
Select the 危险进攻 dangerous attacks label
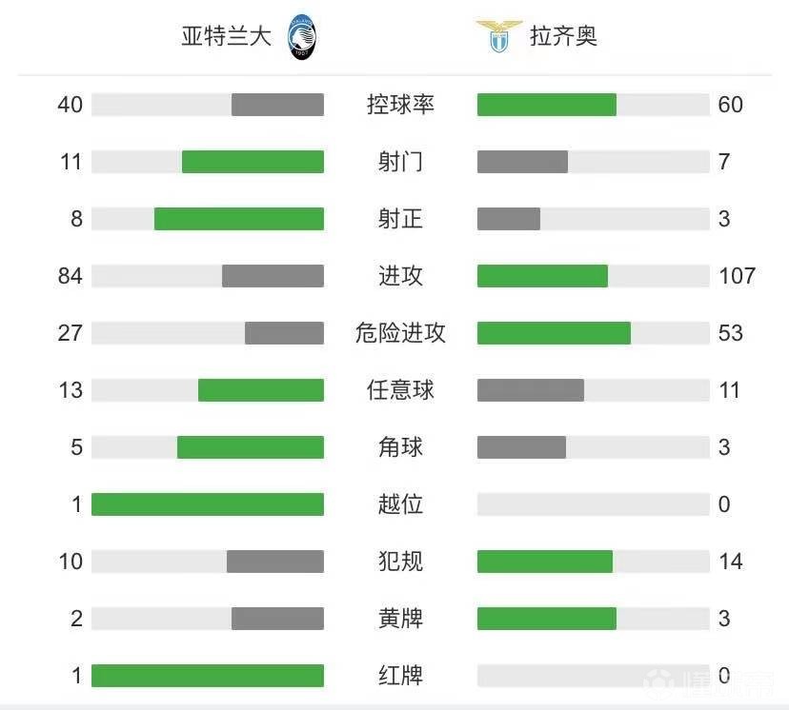[x=400, y=333]
